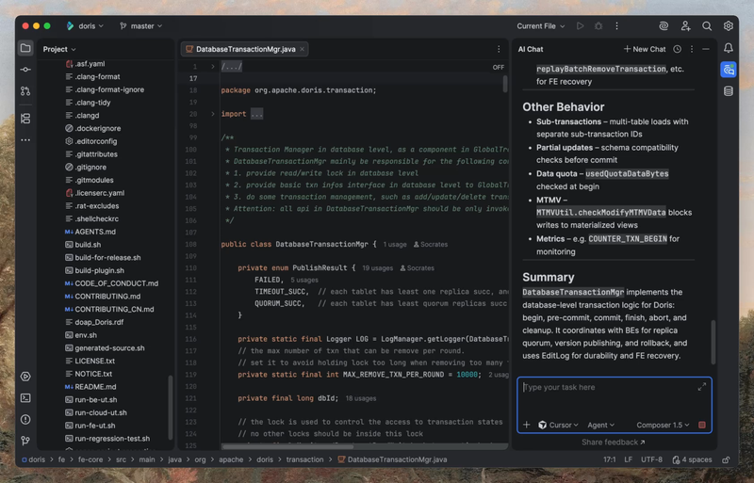Screen dimensions: 754x483
Task: Click the apache breadcrumb in navigation bar
Action: click(x=231, y=459)
